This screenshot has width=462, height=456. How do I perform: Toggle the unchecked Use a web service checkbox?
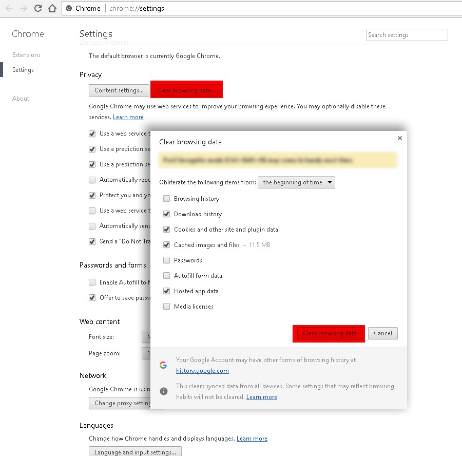[92, 211]
